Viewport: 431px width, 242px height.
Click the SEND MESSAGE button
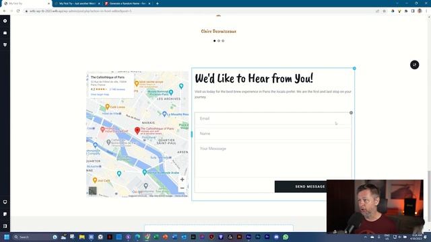[310, 187]
